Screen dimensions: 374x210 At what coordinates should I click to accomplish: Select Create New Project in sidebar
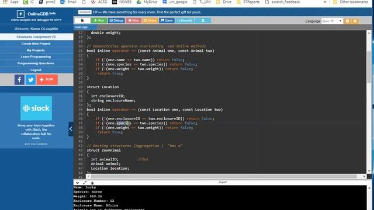coord(36,44)
